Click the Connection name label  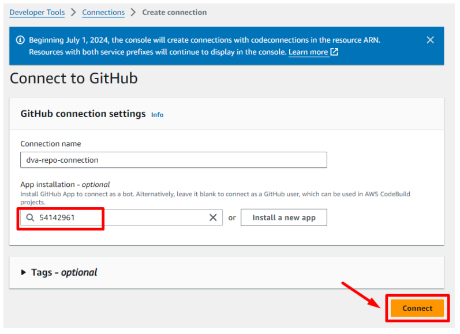point(50,144)
